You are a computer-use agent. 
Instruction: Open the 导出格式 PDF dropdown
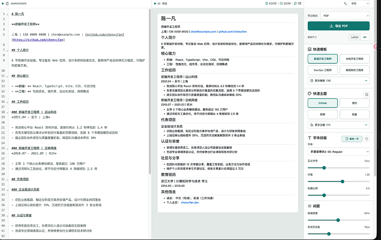tap(345, 16)
